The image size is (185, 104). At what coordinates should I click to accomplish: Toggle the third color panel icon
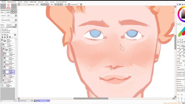click(182, 5)
